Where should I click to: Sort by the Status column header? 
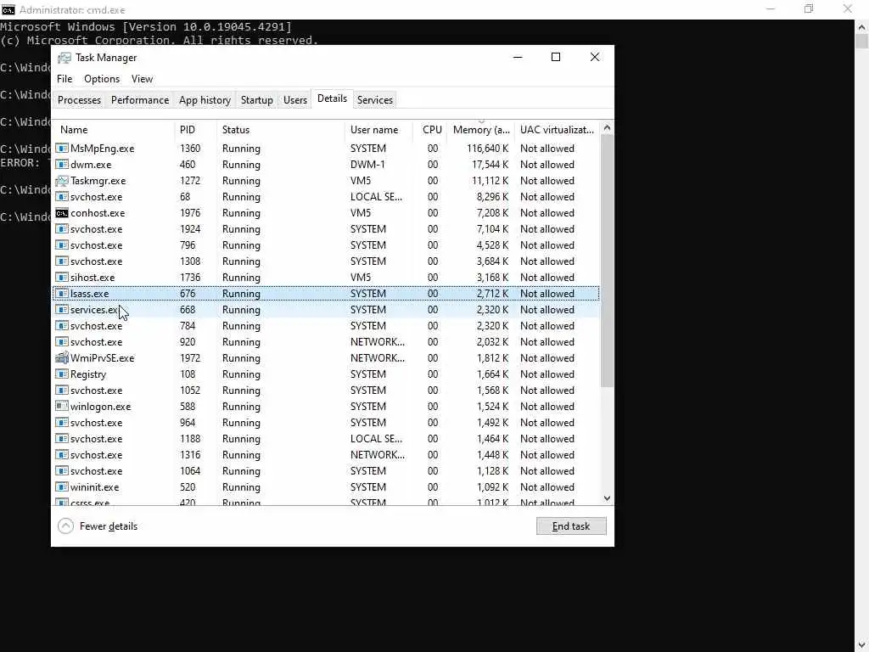point(280,130)
